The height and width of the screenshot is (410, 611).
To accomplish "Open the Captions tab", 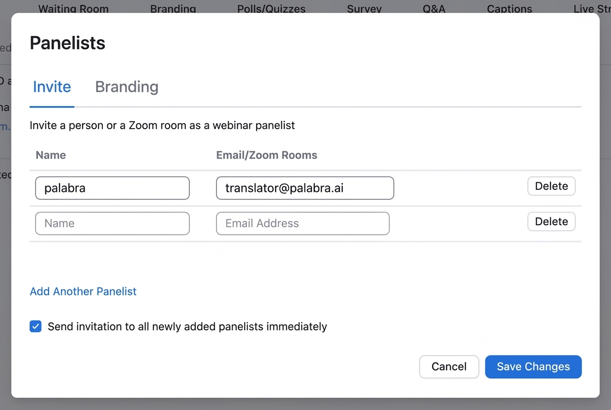I will point(509,9).
